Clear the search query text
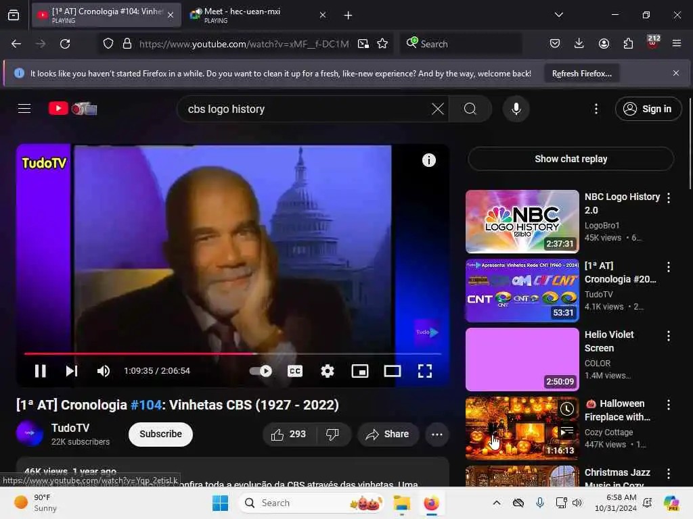693x519 pixels. click(x=438, y=109)
